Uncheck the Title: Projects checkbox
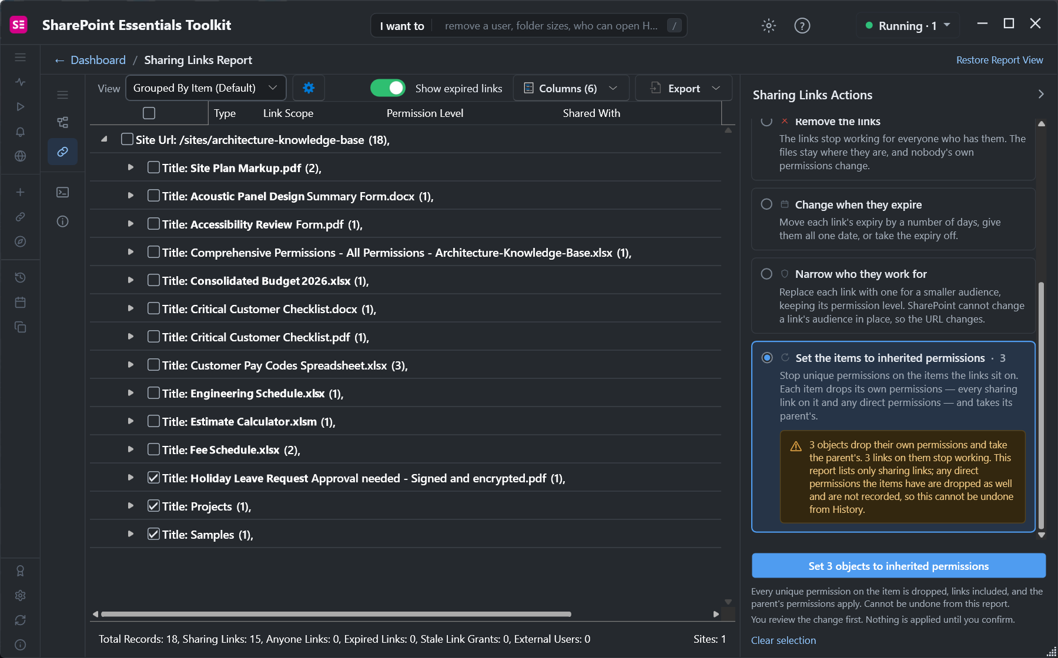This screenshot has width=1058, height=658. (153, 506)
